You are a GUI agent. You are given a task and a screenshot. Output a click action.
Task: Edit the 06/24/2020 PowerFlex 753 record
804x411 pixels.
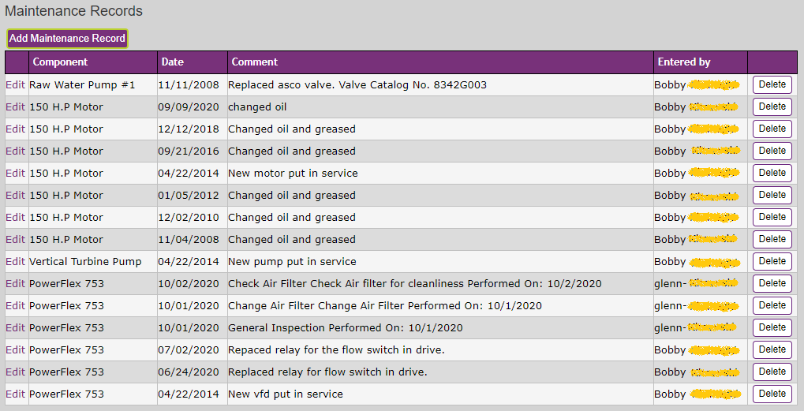(15, 372)
